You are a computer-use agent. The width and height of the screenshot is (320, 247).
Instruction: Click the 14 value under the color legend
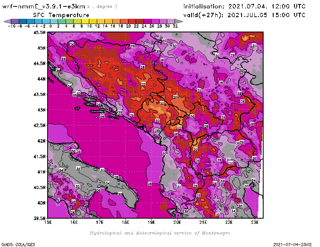pos(105,26)
